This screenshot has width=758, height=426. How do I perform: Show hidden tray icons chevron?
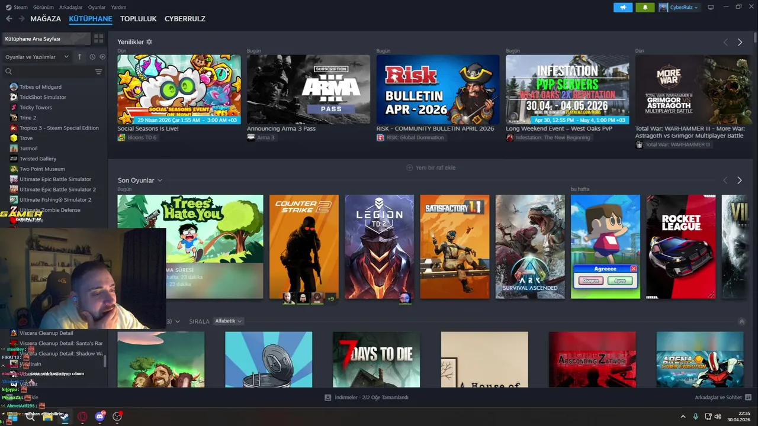point(683,417)
